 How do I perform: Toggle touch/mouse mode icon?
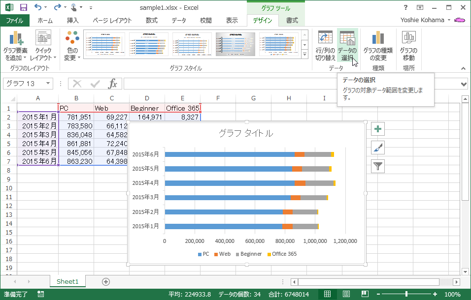click(x=73, y=7)
